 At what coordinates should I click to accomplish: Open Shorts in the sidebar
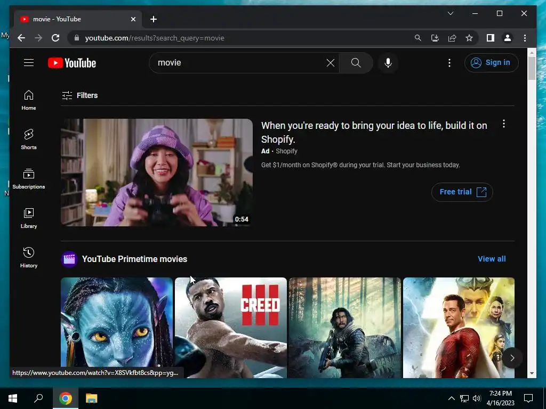coord(29,140)
